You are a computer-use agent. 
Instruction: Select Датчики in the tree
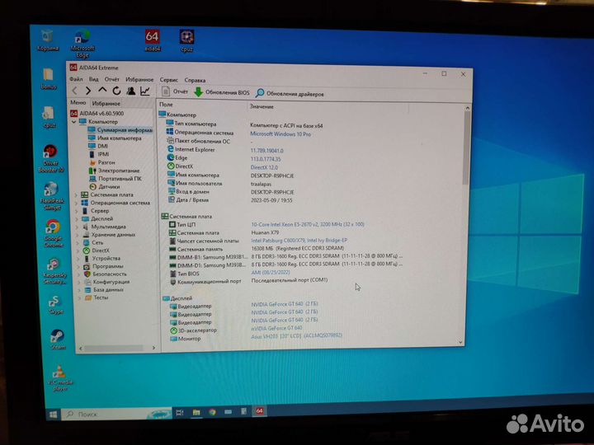[108, 186]
